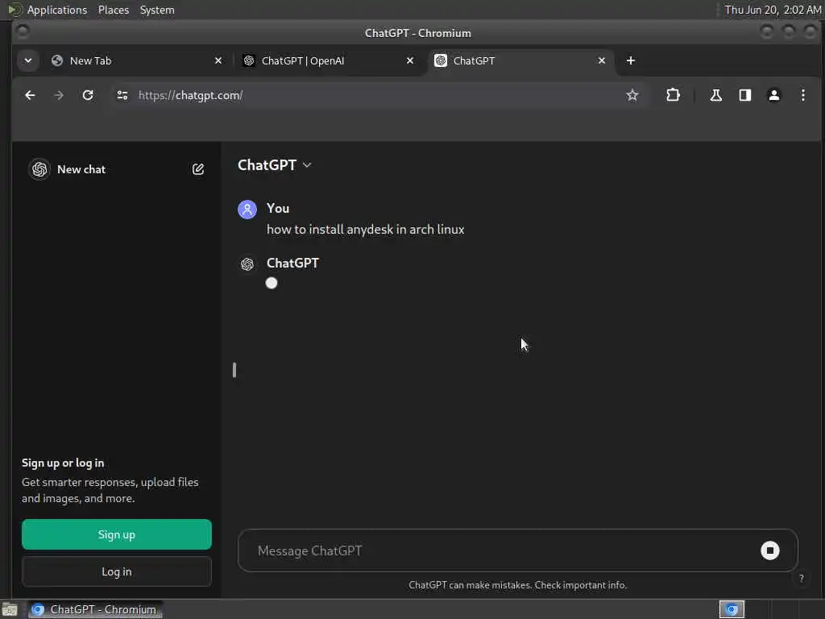The width and height of the screenshot is (825, 619).
Task: Close the active ChatGPT tab
Action: 601,60
